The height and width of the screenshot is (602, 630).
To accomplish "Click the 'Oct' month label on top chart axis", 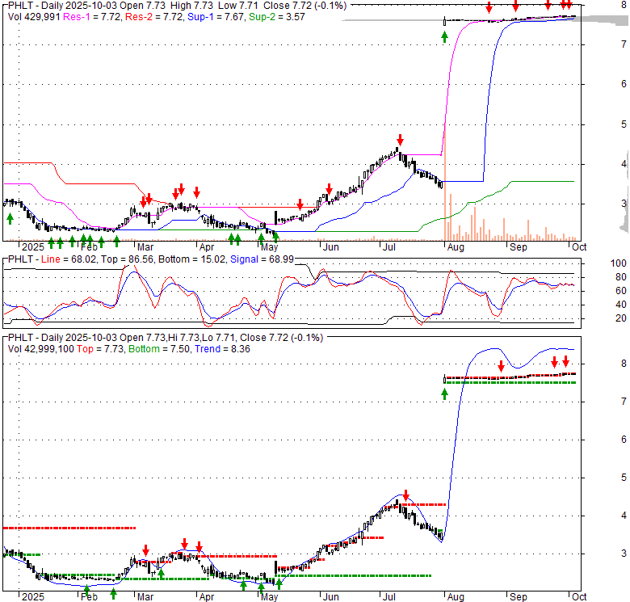I will point(579,247).
